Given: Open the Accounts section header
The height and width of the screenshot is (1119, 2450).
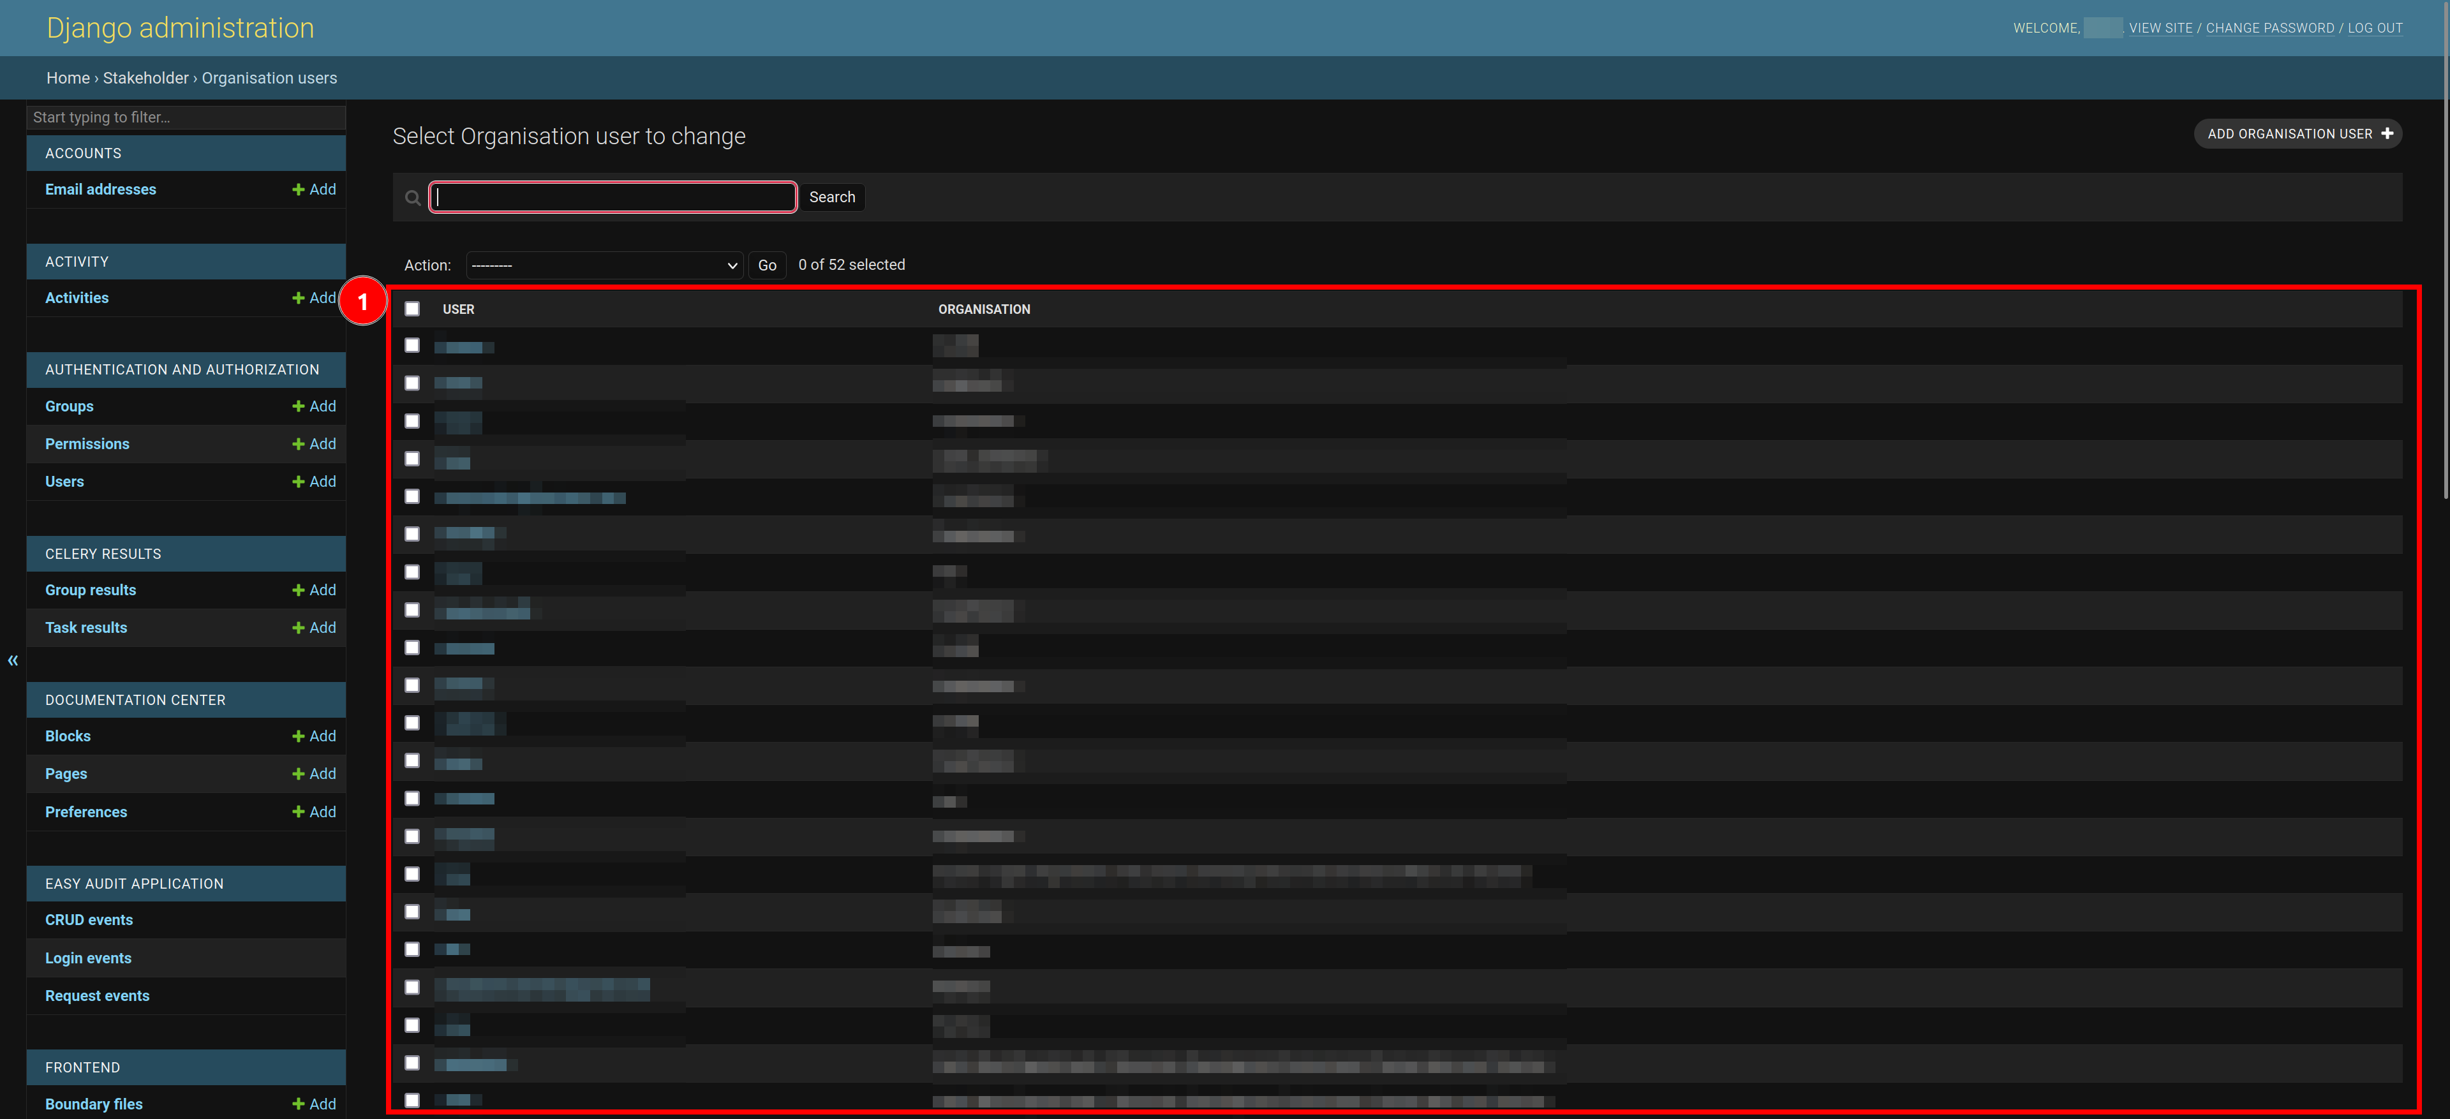Looking at the screenshot, I should click(84, 153).
